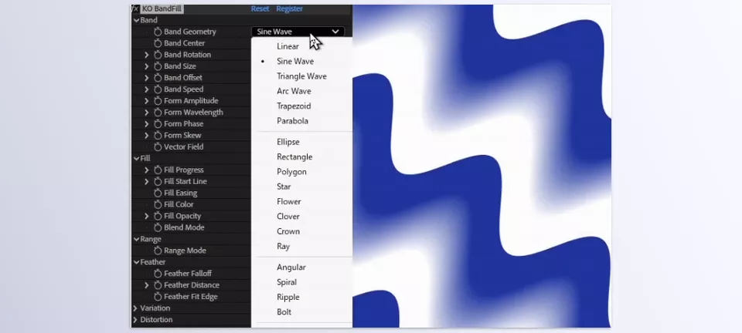
Task: Click the stopwatch next to Form Skew
Action: (x=158, y=136)
